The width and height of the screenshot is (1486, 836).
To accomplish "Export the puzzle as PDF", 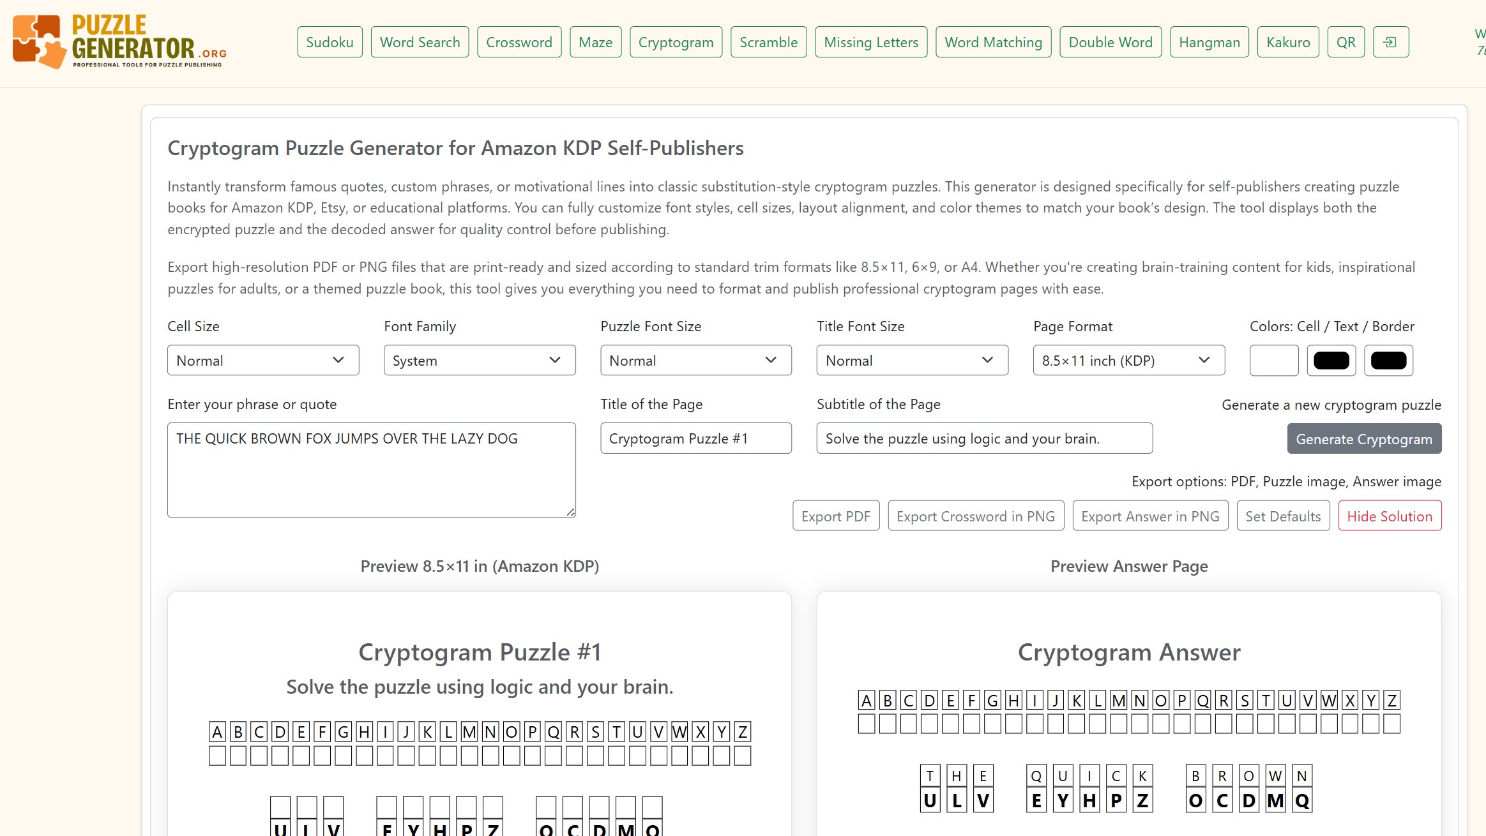I will tap(835, 516).
